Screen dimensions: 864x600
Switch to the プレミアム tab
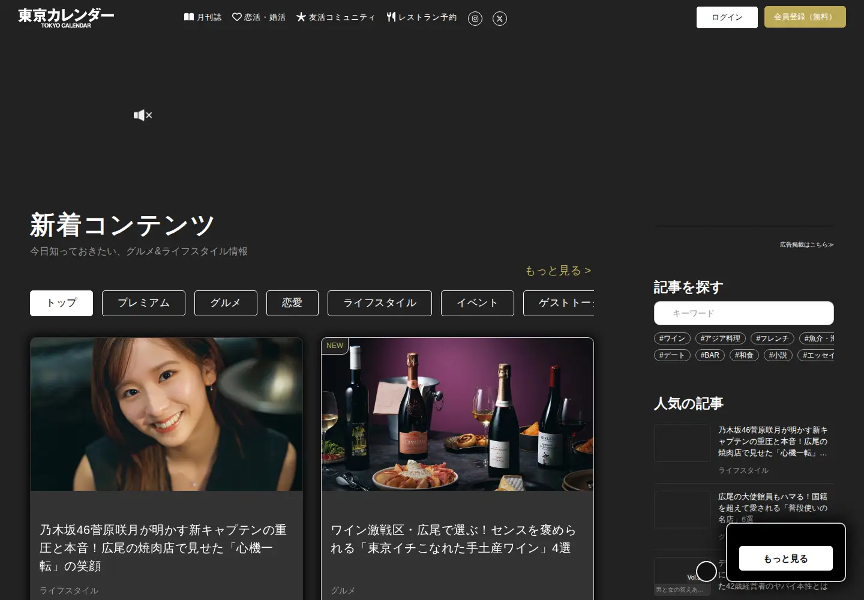[x=143, y=303]
